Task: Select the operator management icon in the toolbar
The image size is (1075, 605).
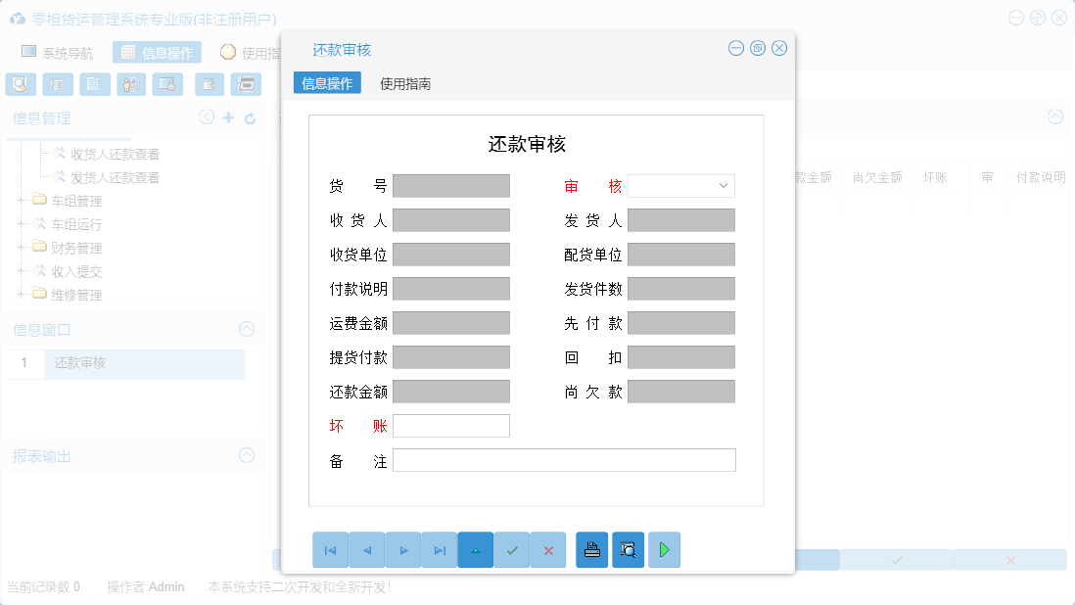Action: (x=130, y=84)
